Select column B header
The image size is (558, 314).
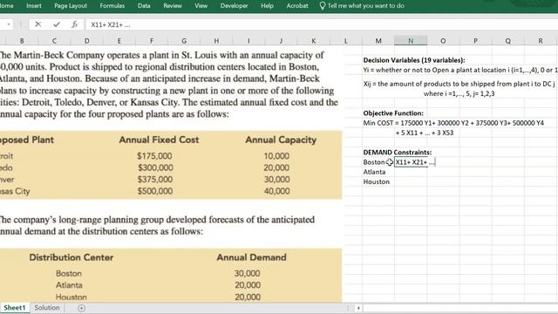[x=22, y=41]
